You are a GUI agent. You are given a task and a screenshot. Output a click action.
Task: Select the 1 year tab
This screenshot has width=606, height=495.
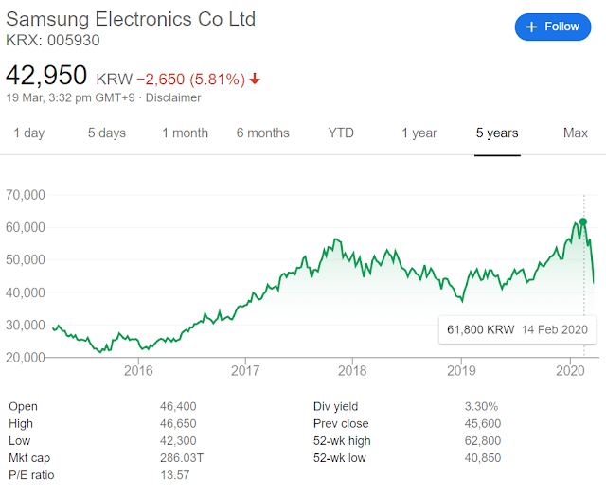419,133
